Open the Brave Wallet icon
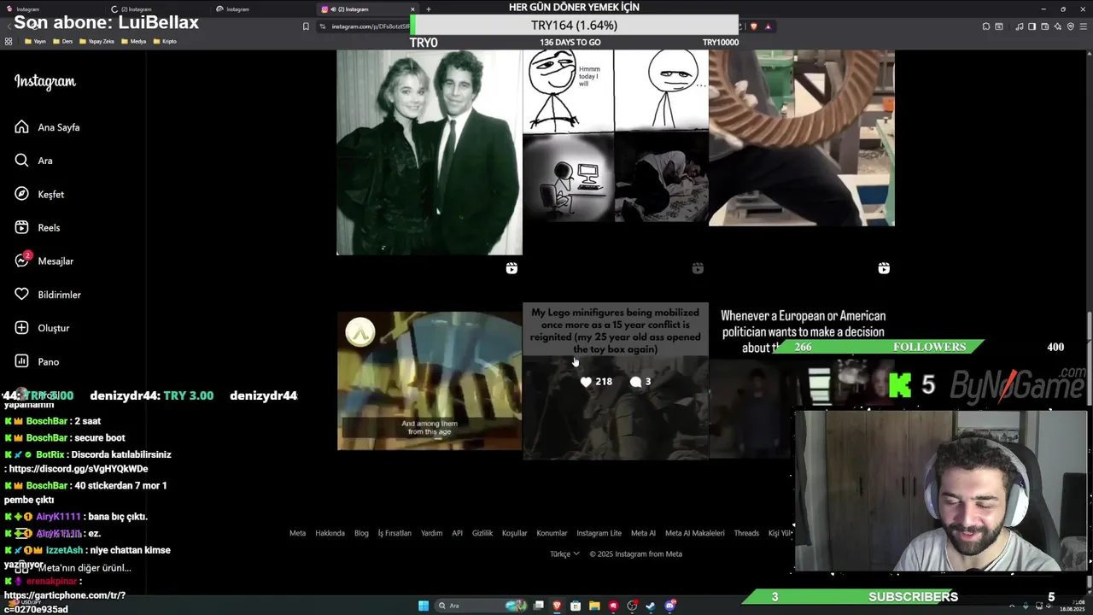Screen dimensions: 1093x615 pos(1045,26)
